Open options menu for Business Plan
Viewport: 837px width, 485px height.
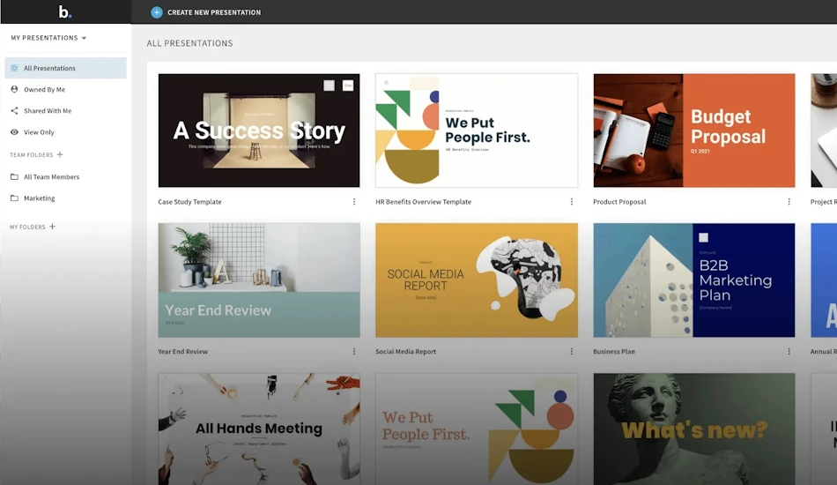click(x=789, y=352)
